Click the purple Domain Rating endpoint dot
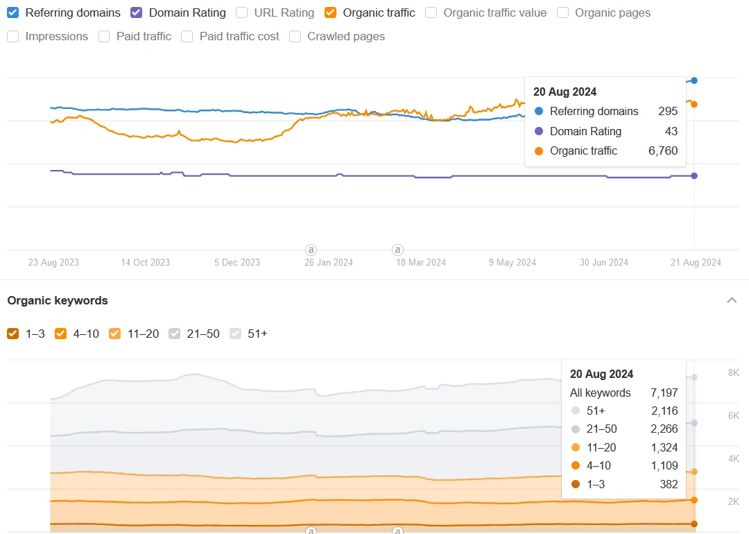This screenshot has height=534, width=749. click(x=694, y=175)
